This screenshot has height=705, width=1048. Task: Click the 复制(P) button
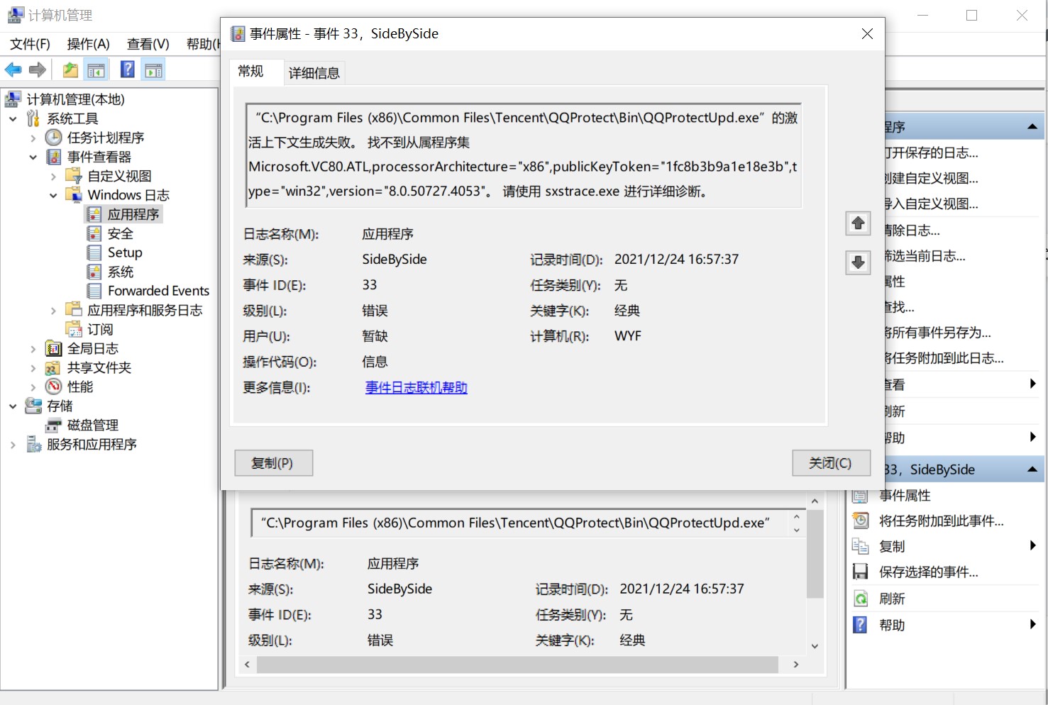click(x=273, y=462)
